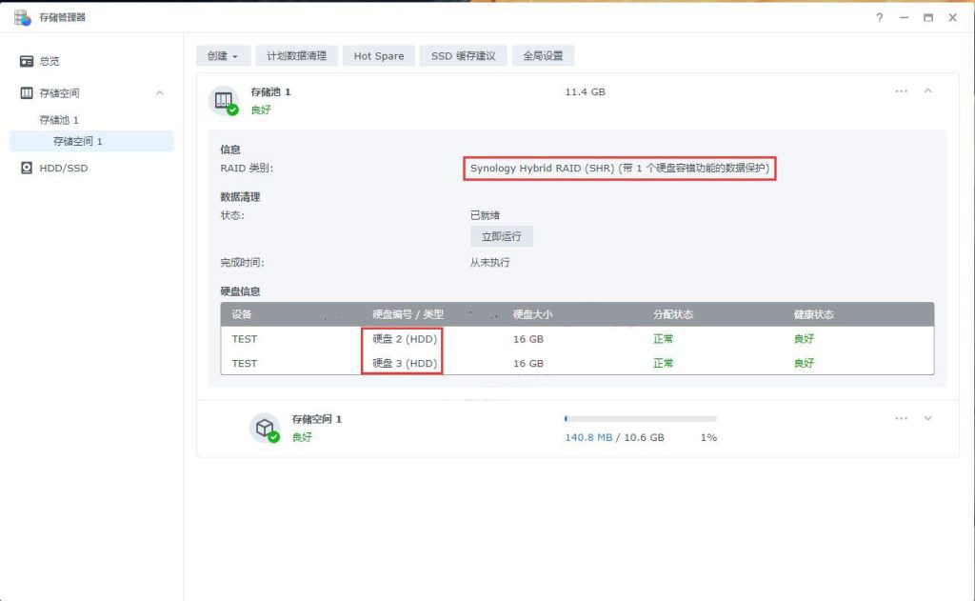Select the 总览 (Overview) sidebar icon
The image size is (975, 601).
click(28, 60)
